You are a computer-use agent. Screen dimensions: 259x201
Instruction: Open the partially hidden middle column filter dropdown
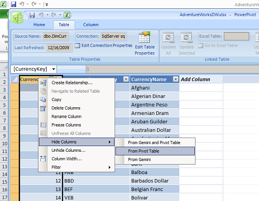click(126, 79)
